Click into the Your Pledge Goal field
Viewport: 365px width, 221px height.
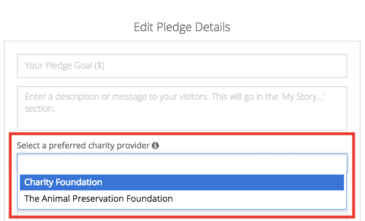coord(182,66)
